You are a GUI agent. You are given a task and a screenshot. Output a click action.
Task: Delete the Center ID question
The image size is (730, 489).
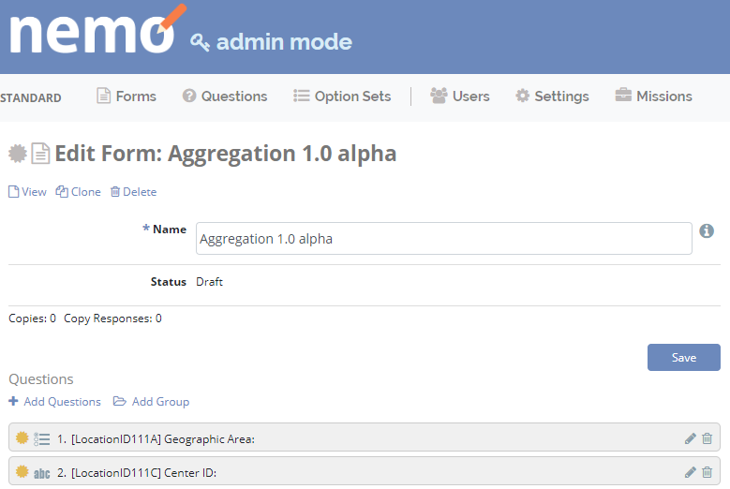(708, 472)
